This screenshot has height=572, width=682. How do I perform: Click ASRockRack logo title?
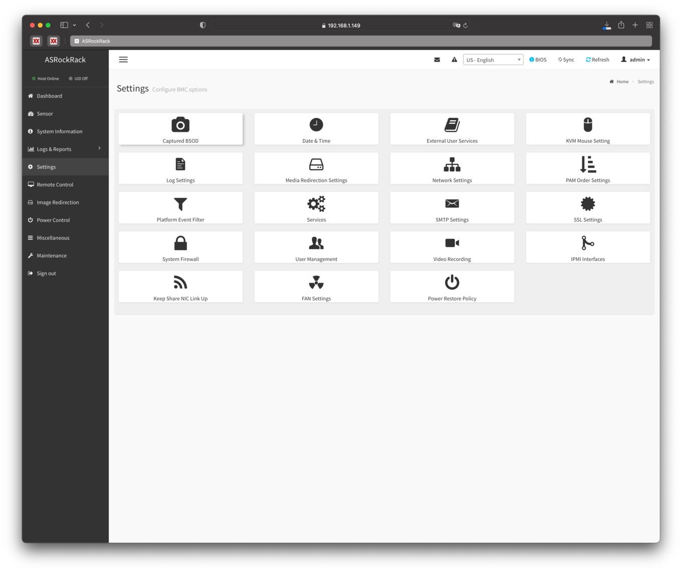click(65, 60)
